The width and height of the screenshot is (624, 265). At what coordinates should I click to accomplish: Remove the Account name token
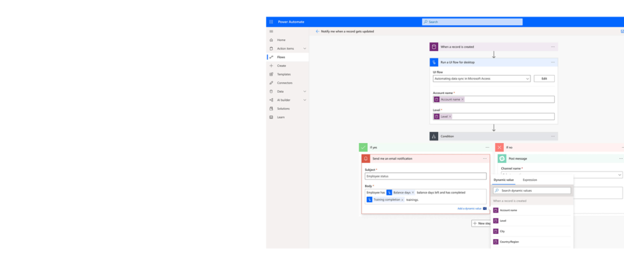tap(463, 99)
